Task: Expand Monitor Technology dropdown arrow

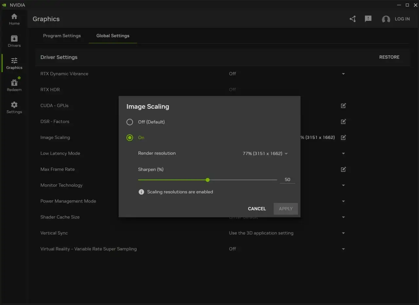Action: [x=343, y=185]
